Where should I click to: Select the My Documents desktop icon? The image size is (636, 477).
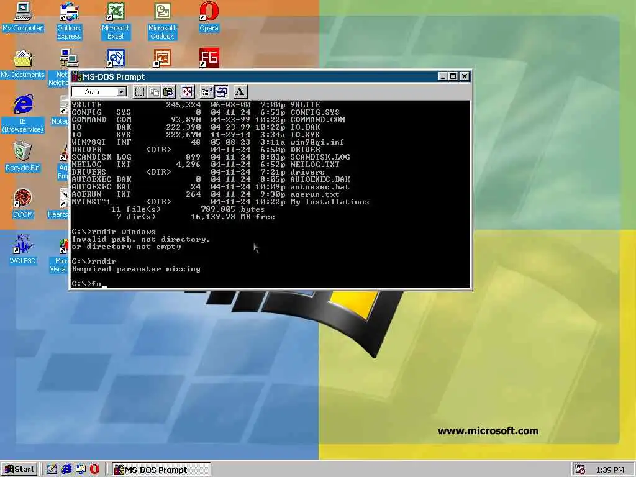(22, 64)
